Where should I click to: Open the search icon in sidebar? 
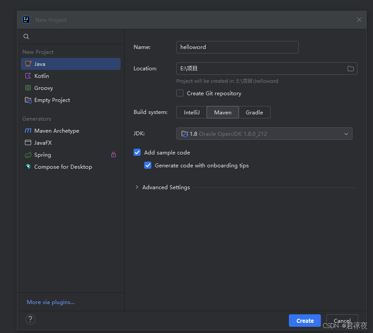(26, 37)
